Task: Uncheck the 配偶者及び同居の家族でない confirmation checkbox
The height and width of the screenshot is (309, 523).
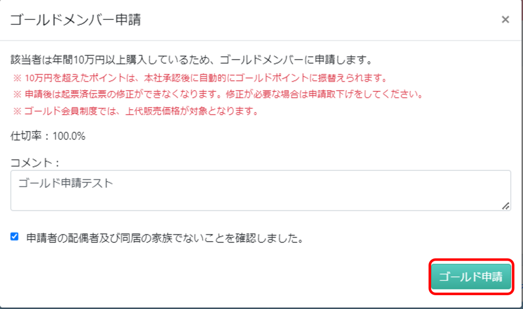Action: 14,237
